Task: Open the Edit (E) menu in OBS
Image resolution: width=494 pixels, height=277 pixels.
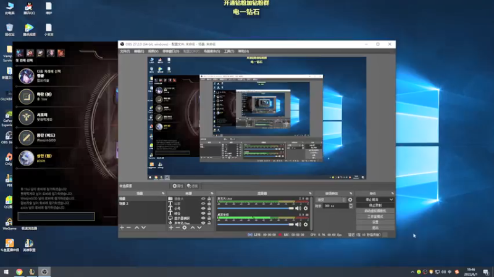Action: pos(138,51)
